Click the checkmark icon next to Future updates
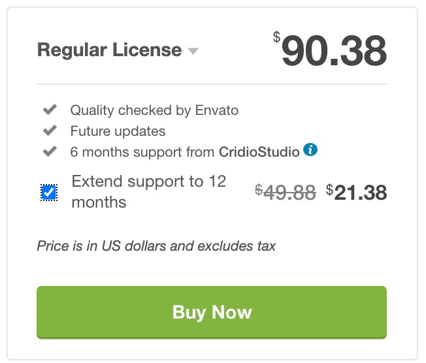 pyautogui.click(x=50, y=131)
